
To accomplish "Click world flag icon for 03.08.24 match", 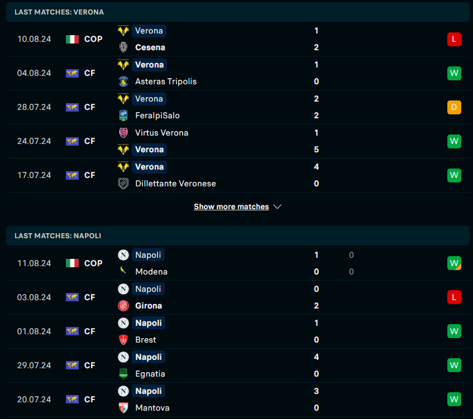I will (x=73, y=297).
